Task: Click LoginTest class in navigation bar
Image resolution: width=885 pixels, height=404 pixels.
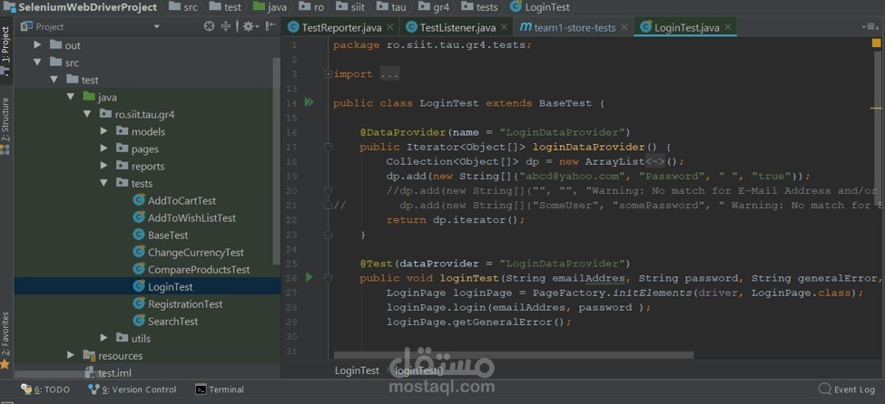Action: (x=540, y=7)
